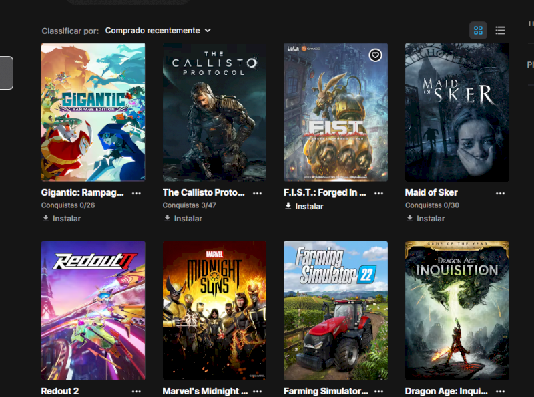Toggle favorite heart on F.I.S.T. cover

(x=375, y=55)
